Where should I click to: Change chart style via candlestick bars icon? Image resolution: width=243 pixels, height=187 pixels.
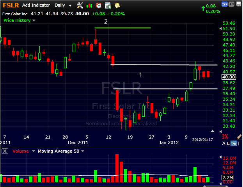(x=89, y=6)
